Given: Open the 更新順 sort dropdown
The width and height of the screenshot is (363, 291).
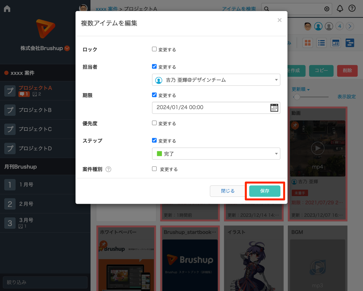Looking at the screenshot, I should tap(301, 89).
